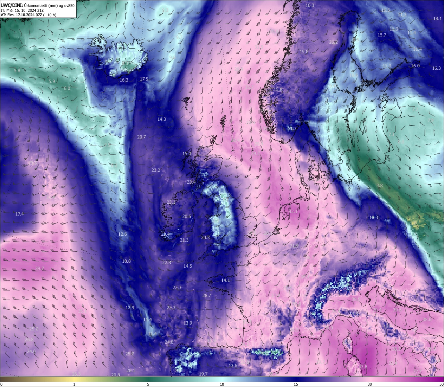Click the map value '15.8'
This screenshot has height=387, width=444.
(x=278, y=90)
